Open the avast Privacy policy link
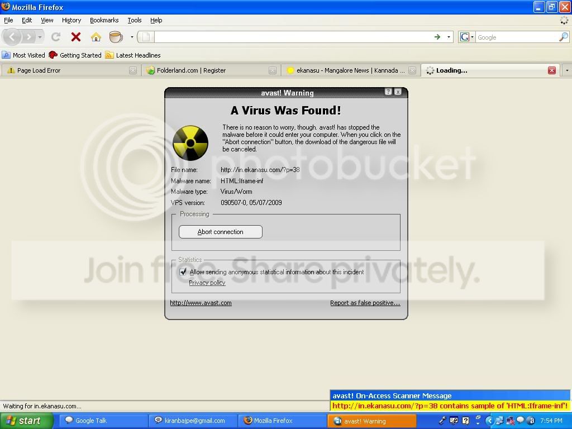Viewport: 572px width, 429px height. click(x=207, y=283)
